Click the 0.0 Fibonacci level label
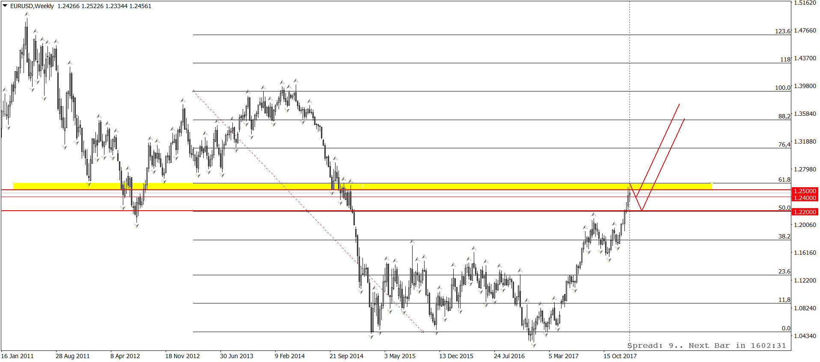 coord(786,328)
